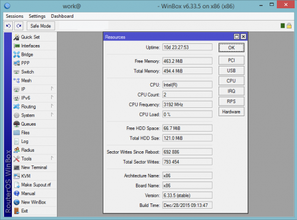Expand the IPv6 submenu arrow

point(52,97)
